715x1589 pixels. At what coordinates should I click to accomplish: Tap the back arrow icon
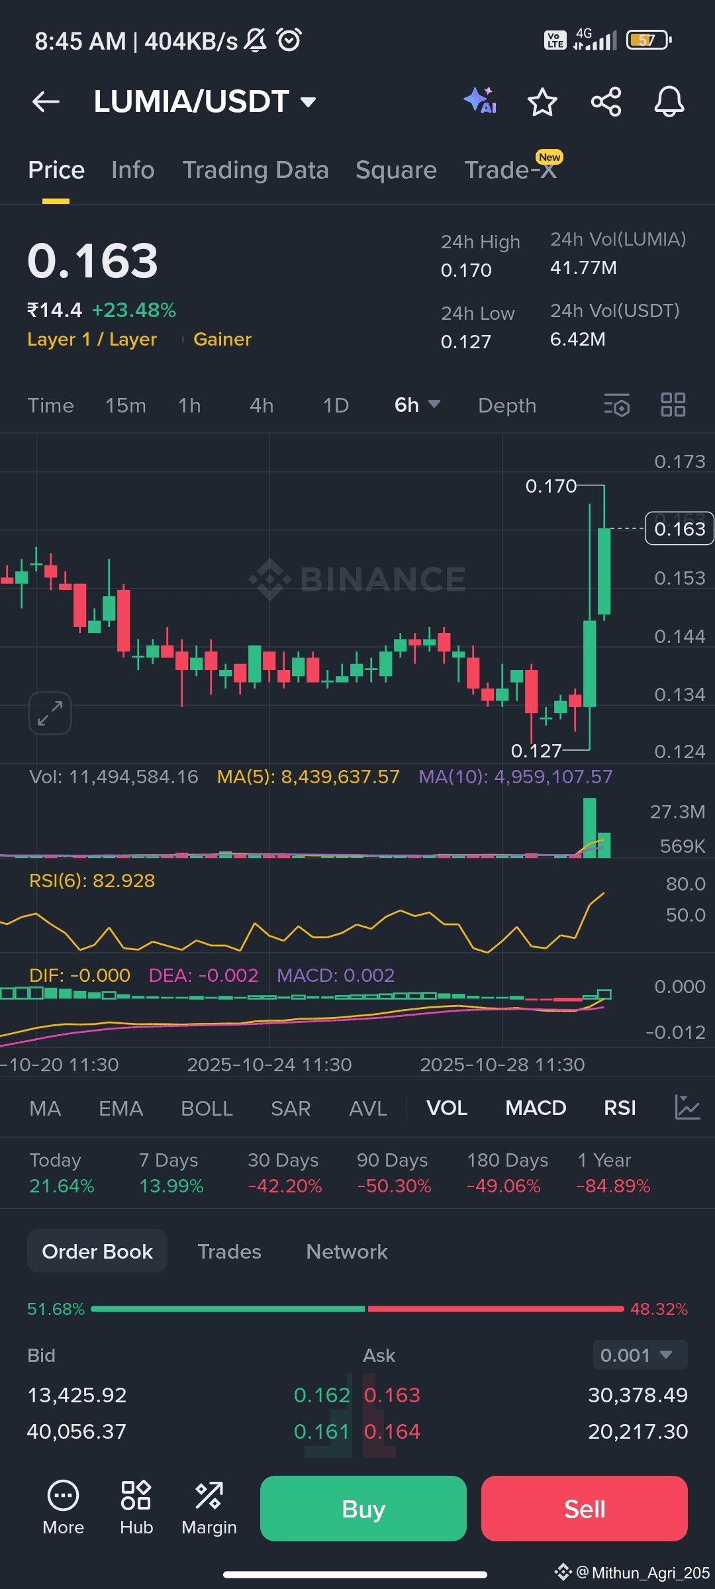pos(46,102)
